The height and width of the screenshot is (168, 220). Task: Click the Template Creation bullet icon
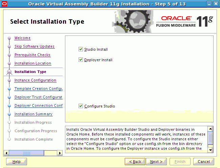(x=9, y=89)
